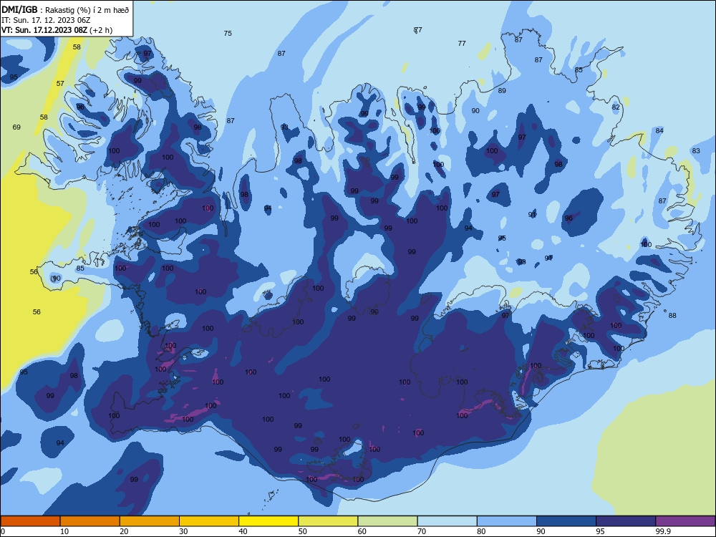Click the humidity value '82' on the map
Image resolution: width=716 pixels, height=537 pixels.
pos(616,107)
